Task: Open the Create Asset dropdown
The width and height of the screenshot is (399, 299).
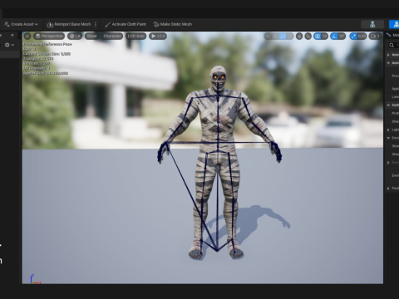Action: pos(21,24)
